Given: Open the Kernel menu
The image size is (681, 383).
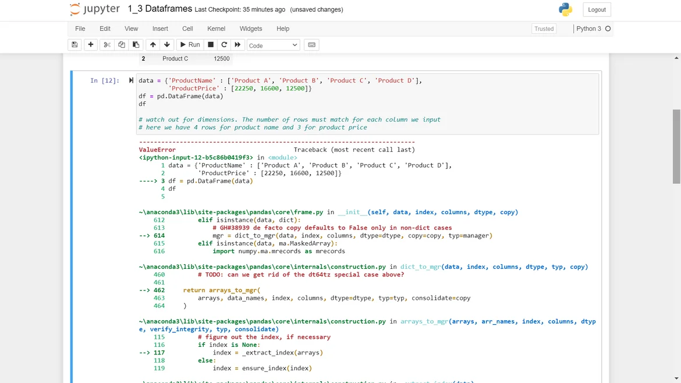Looking at the screenshot, I should pyautogui.click(x=216, y=29).
